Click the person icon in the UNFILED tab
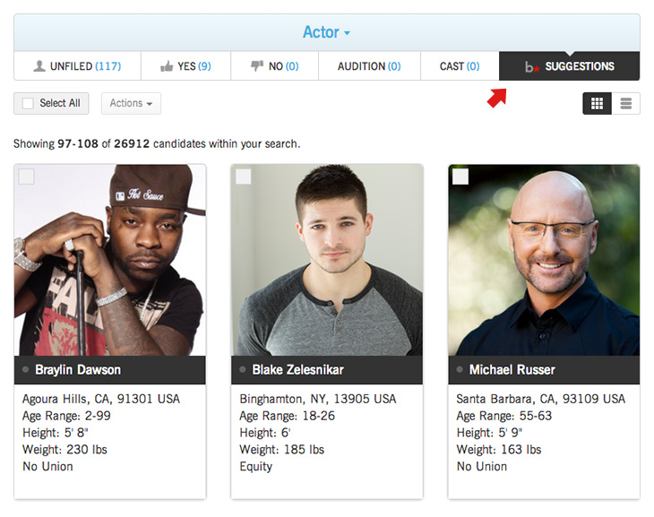The height and width of the screenshot is (517, 654). tap(39, 66)
